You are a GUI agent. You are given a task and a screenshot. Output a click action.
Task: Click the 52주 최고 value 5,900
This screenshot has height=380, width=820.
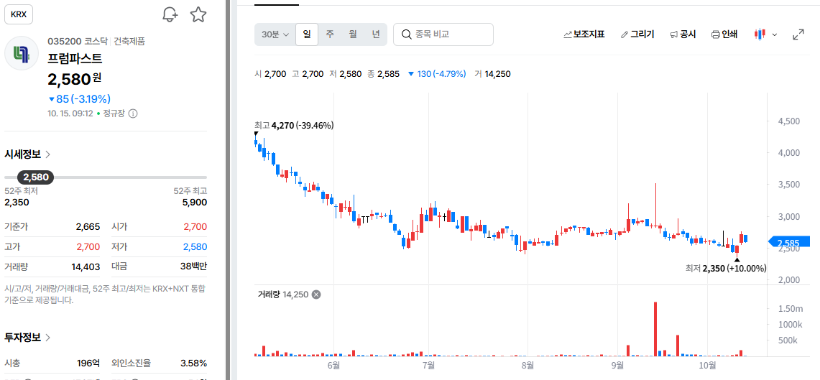click(x=195, y=203)
